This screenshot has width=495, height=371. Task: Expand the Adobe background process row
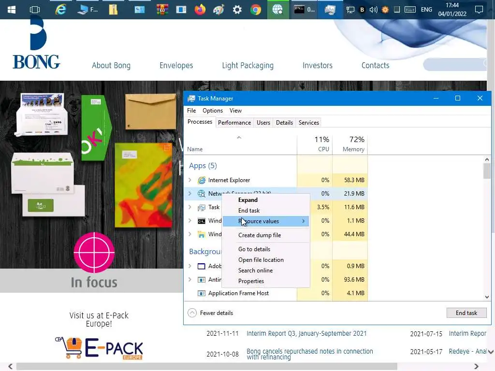pos(189,266)
